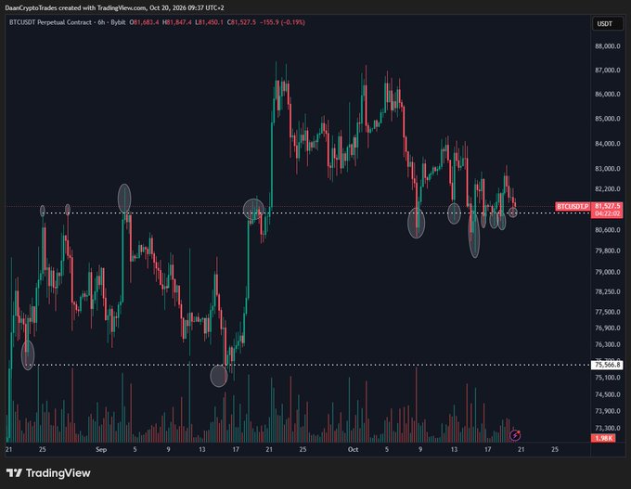631x489 pixels.
Task: Click the low value L81,450.1
Action: (209, 22)
